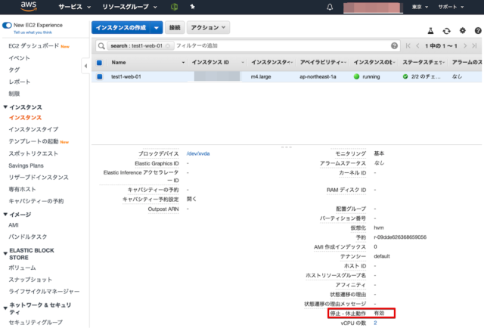Screen dimensions: 484x328
Task: Open スナップショット in the sidebar
Action: pyautogui.click(x=30, y=280)
